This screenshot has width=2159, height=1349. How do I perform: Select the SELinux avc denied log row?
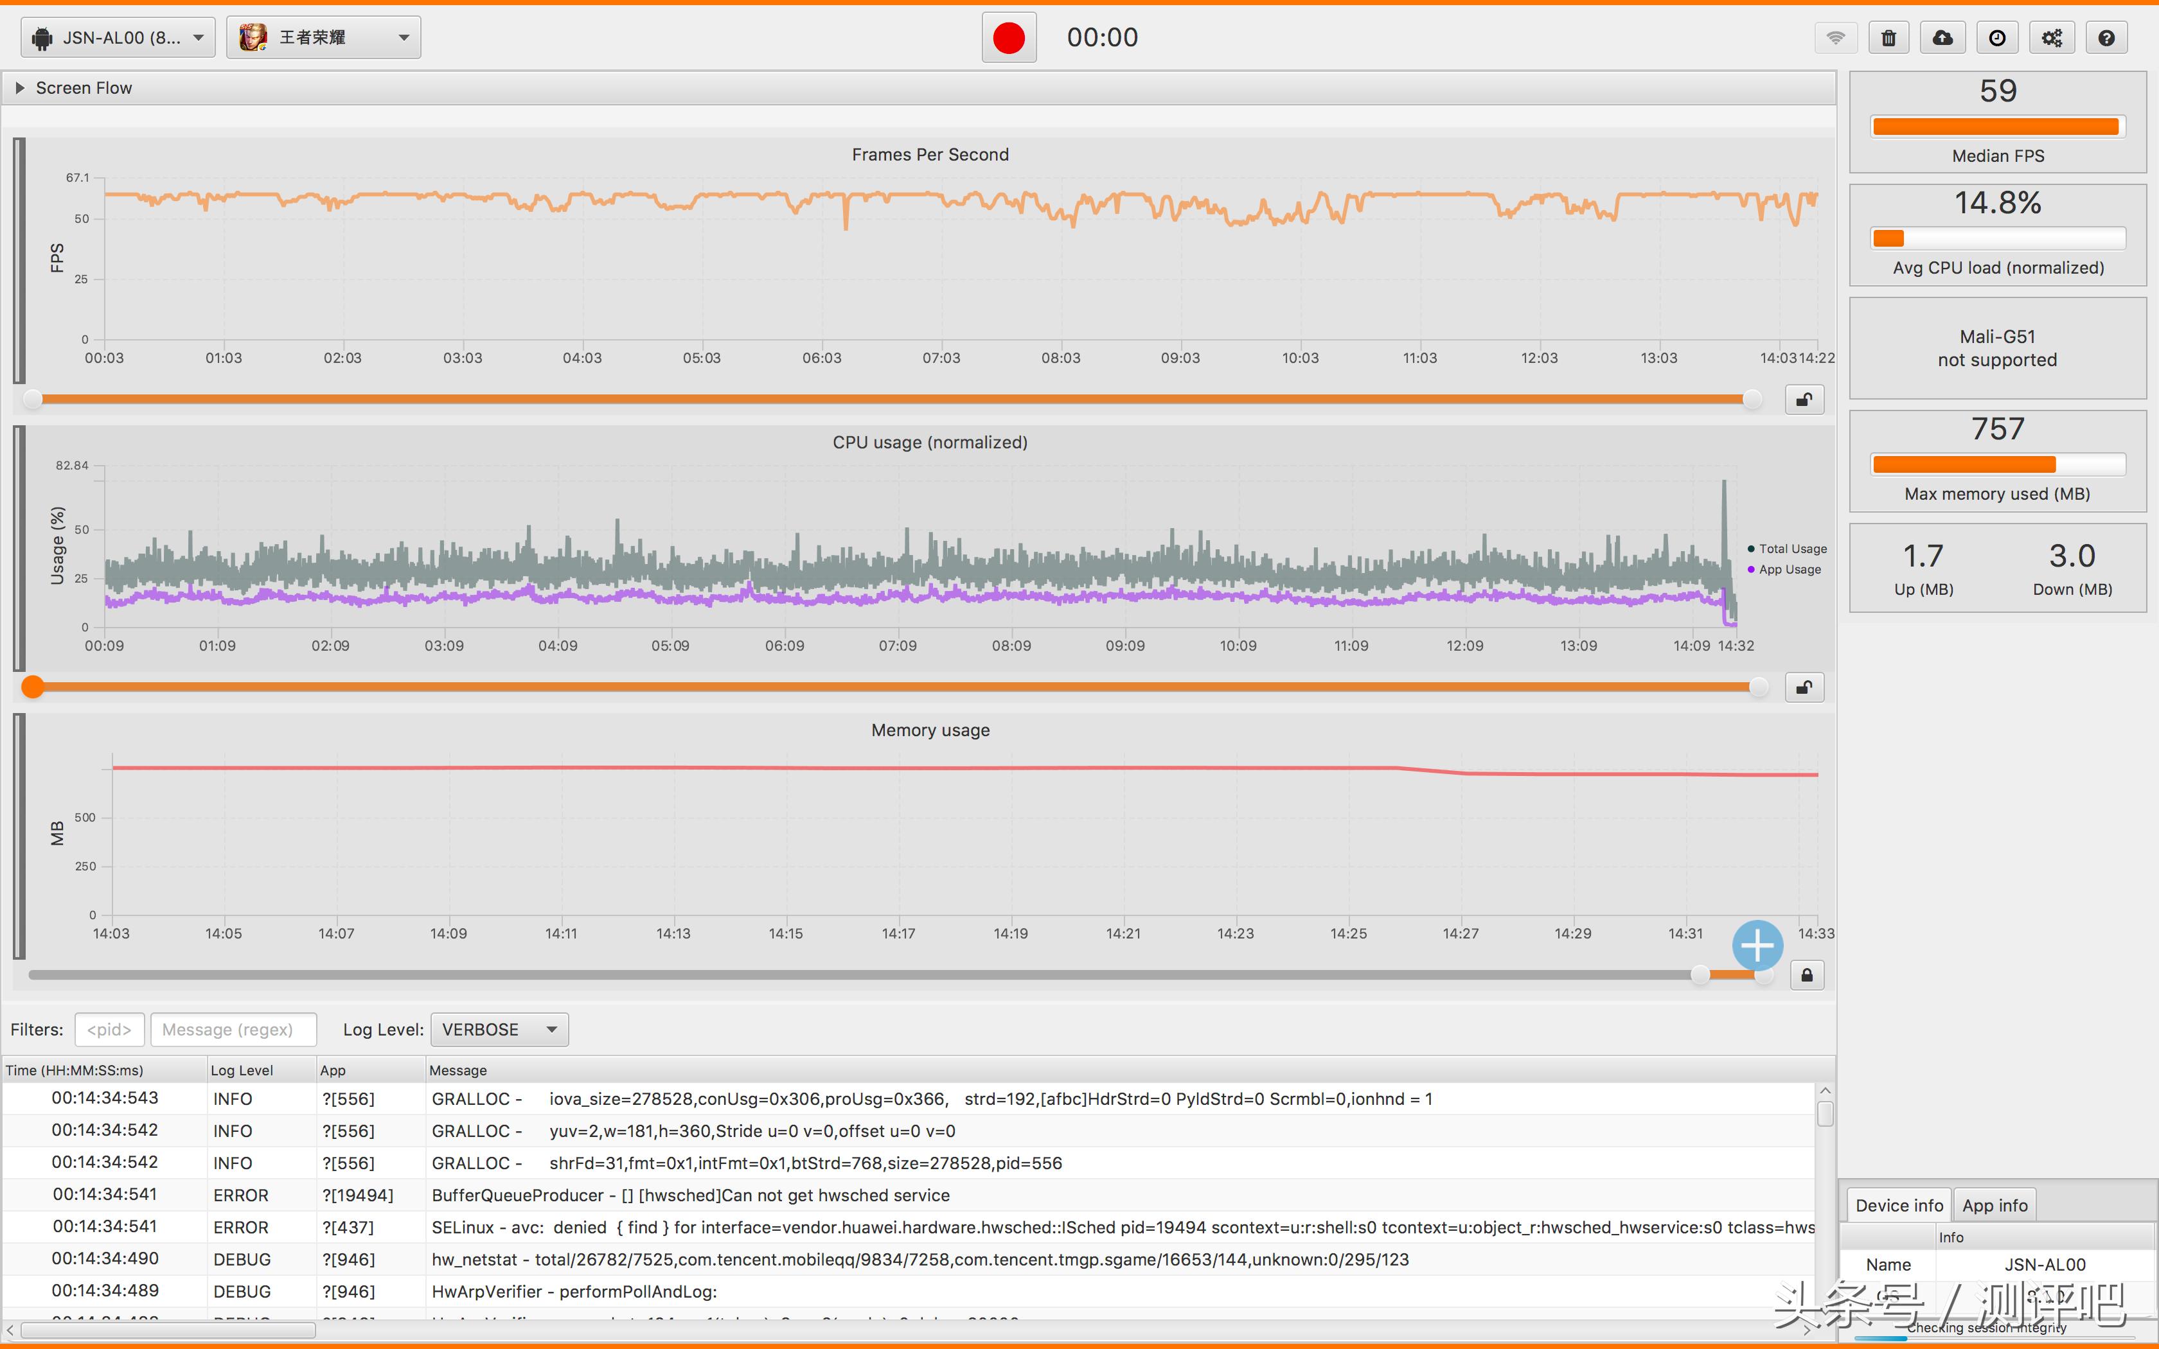(x=908, y=1227)
